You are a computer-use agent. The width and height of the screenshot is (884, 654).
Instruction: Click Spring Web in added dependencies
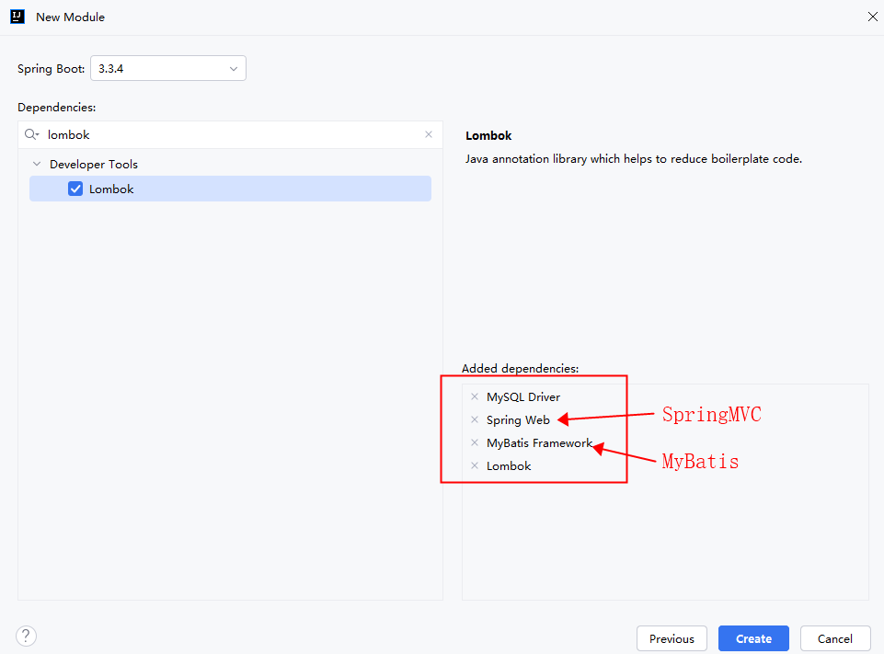tap(518, 420)
